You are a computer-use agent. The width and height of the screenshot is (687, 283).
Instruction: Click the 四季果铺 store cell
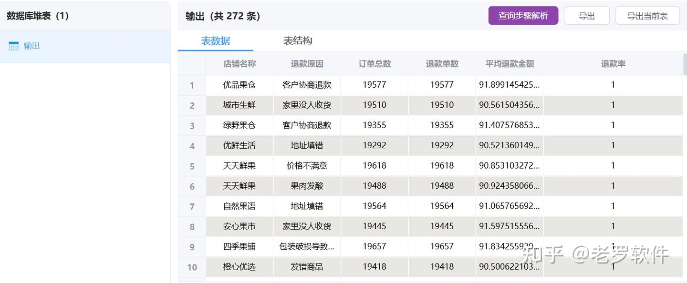(239, 247)
